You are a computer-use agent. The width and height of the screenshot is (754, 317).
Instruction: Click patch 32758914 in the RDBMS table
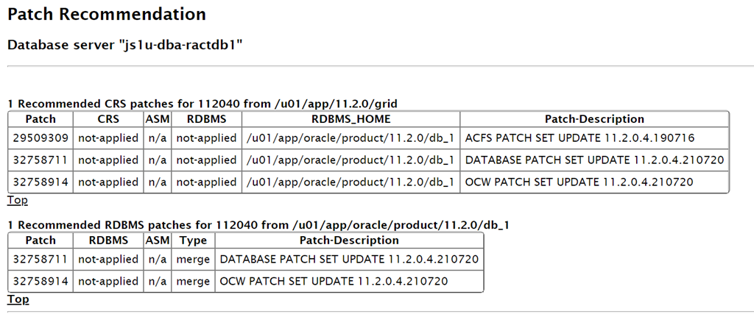[40, 281]
